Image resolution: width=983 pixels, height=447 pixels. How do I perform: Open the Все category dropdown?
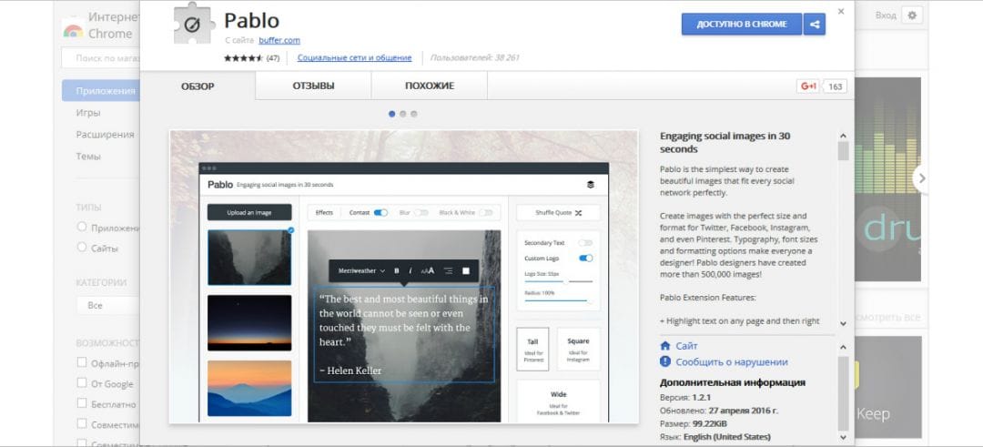[x=107, y=305]
